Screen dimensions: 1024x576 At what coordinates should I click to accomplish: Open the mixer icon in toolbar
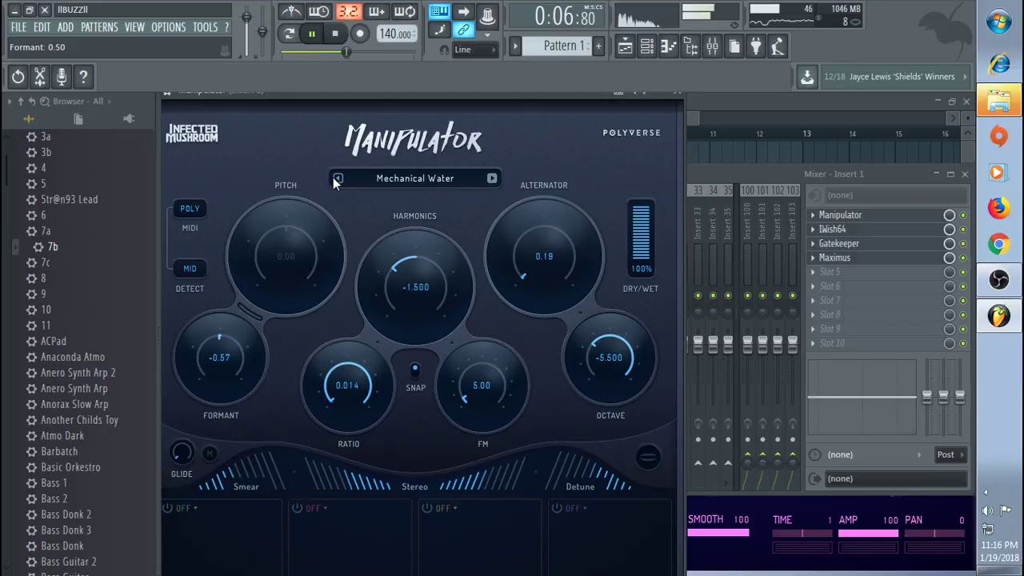(x=712, y=46)
